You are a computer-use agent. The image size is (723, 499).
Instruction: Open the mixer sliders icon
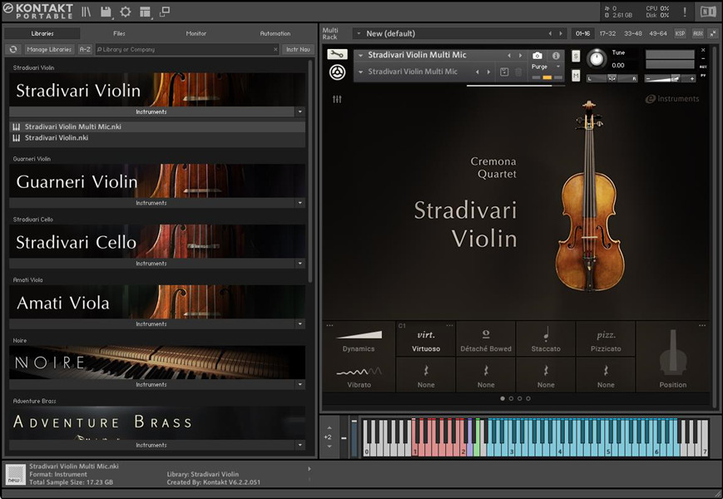pyautogui.click(x=337, y=99)
